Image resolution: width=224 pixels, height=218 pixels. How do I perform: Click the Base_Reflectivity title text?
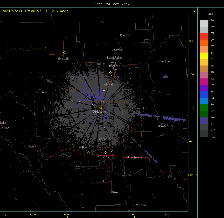point(112,4)
